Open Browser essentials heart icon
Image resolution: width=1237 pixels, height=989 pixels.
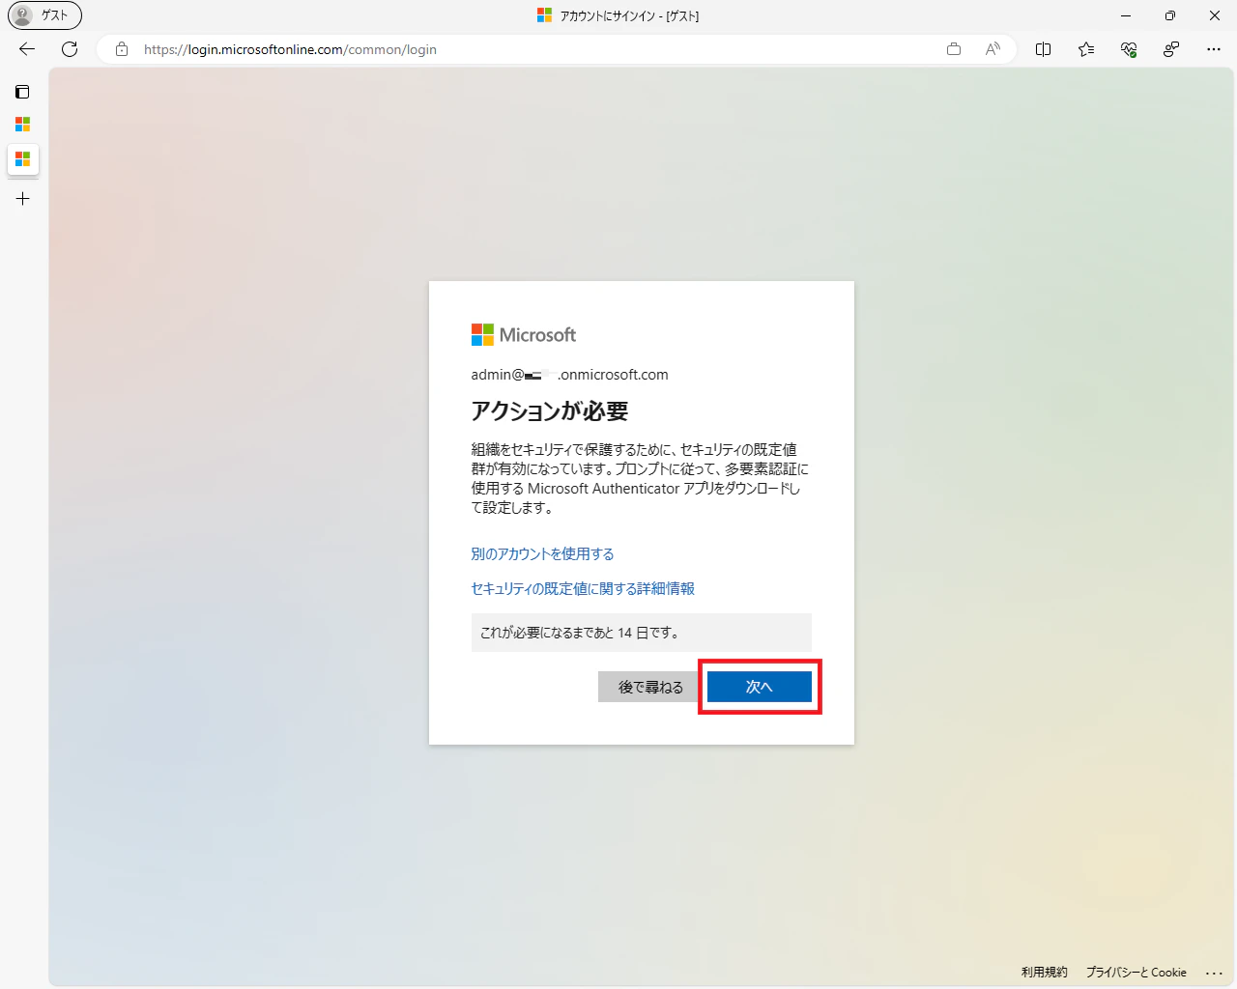tap(1129, 49)
